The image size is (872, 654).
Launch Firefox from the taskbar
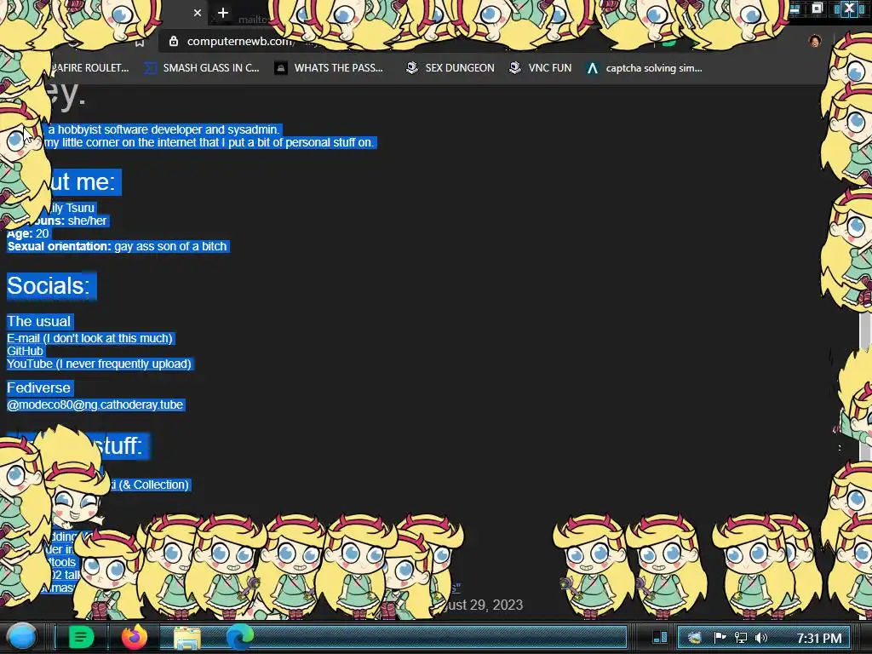[x=134, y=637]
